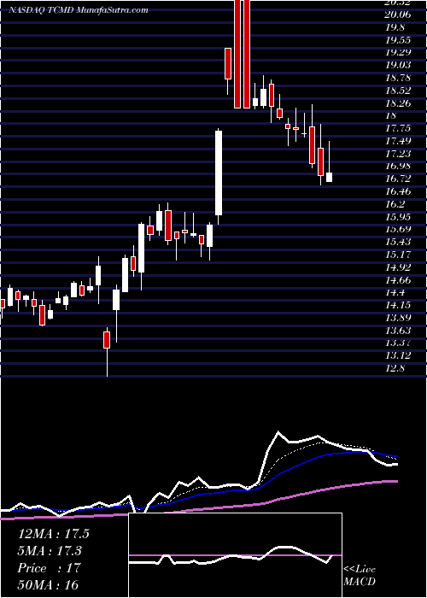Click the Price : 17 readout
Image resolution: width=427 pixels, height=598 pixels.
click(x=49, y=568)
